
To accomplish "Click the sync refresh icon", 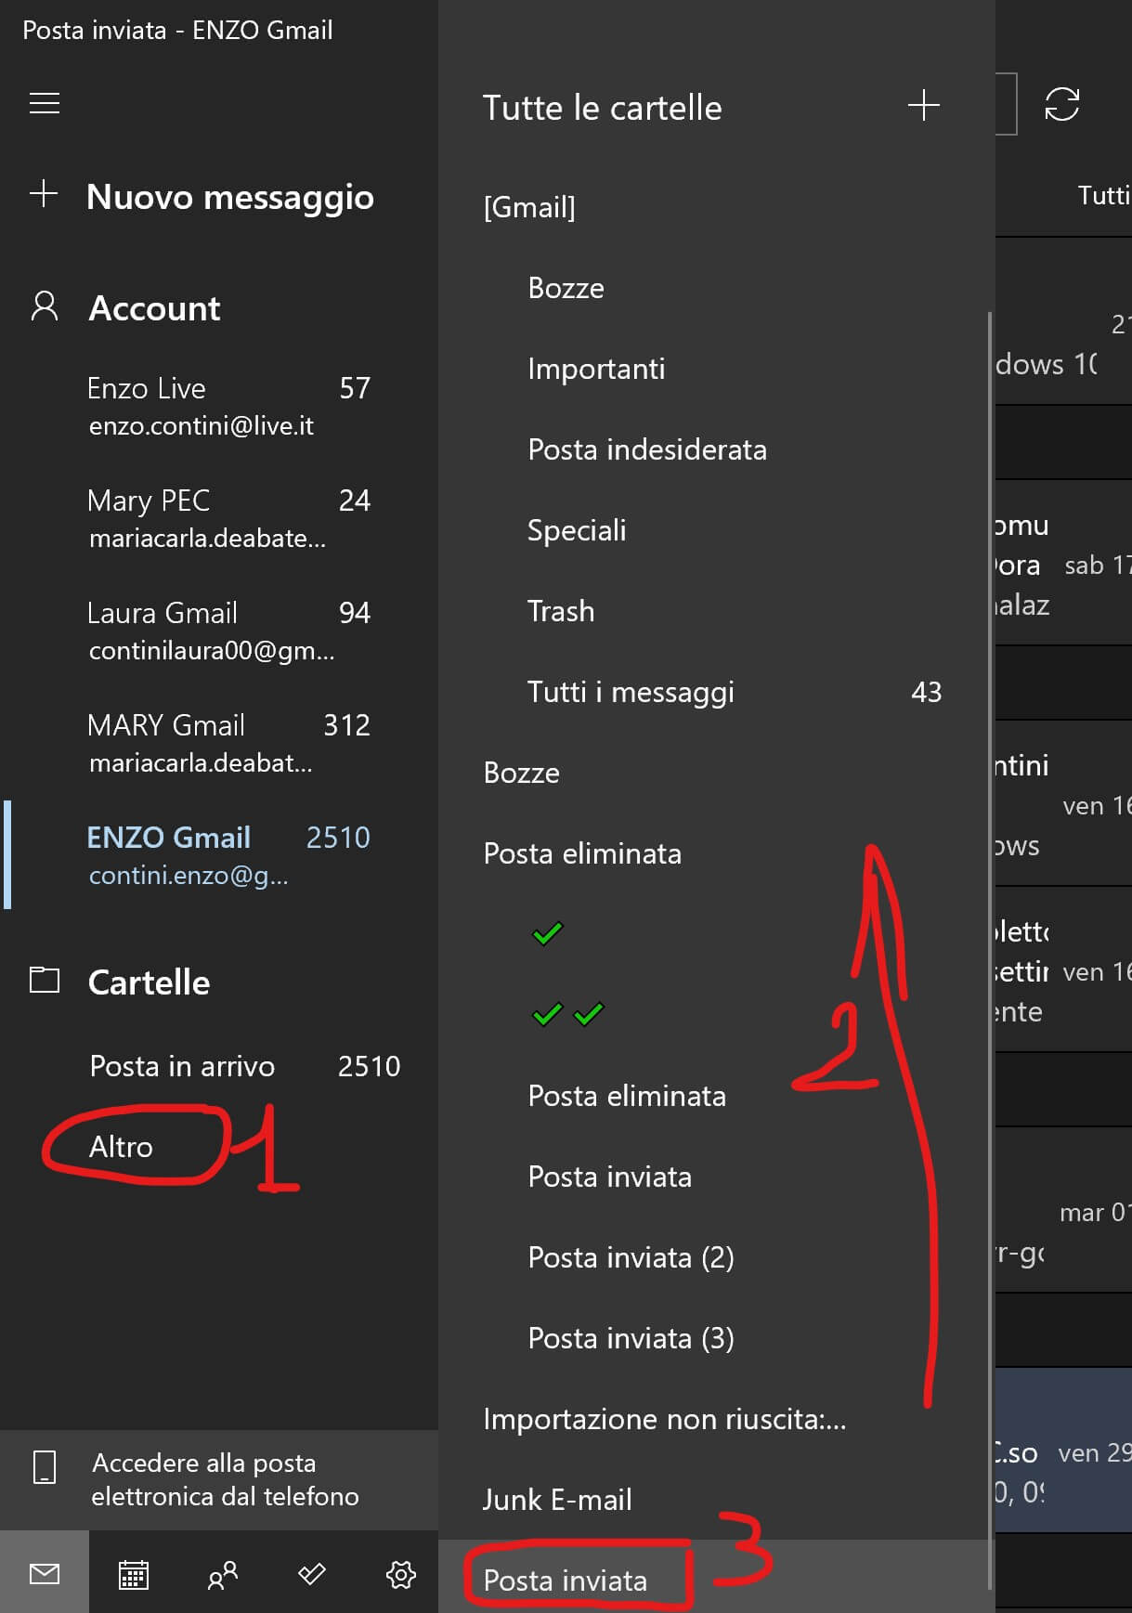I will pos(1061,104).
